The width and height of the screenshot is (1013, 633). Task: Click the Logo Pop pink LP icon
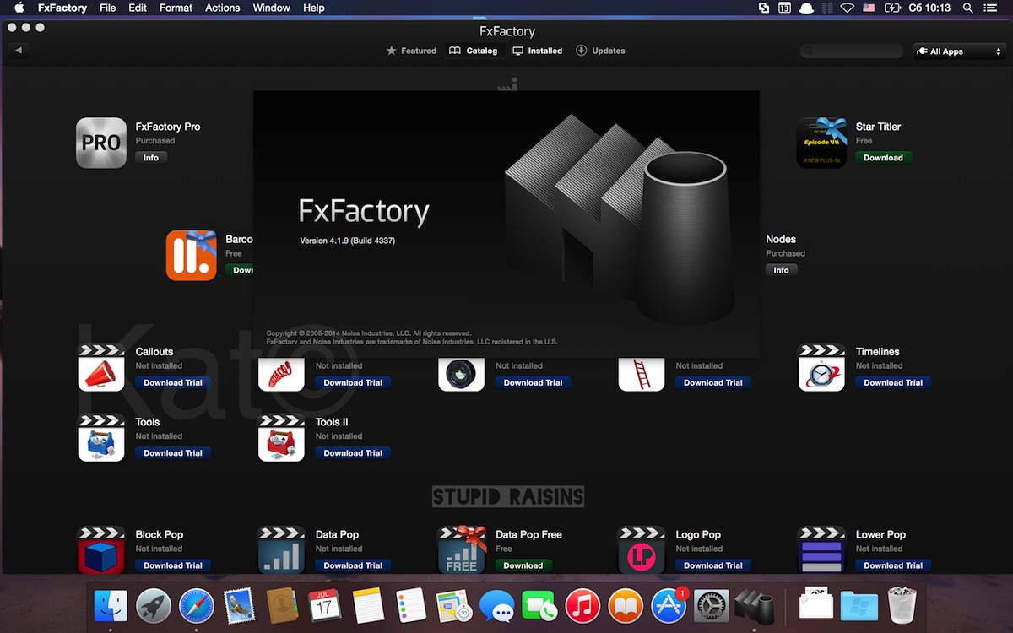click(x=642, y=550)
